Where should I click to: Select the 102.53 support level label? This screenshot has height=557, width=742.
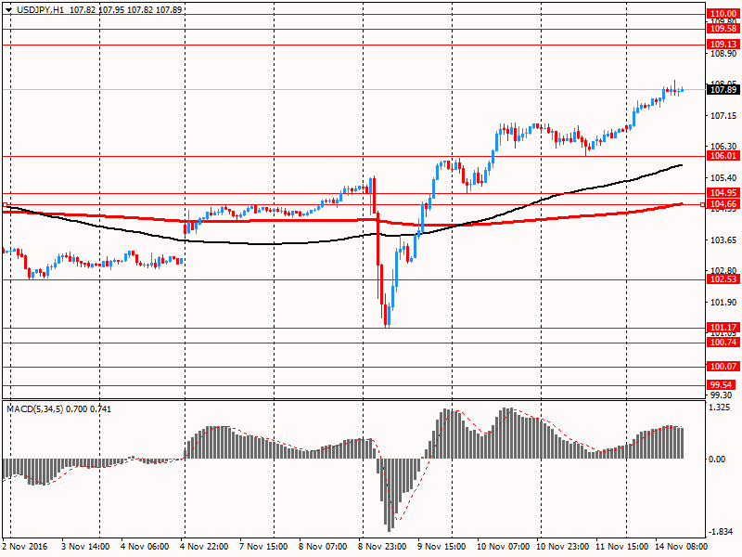(723, 279)
